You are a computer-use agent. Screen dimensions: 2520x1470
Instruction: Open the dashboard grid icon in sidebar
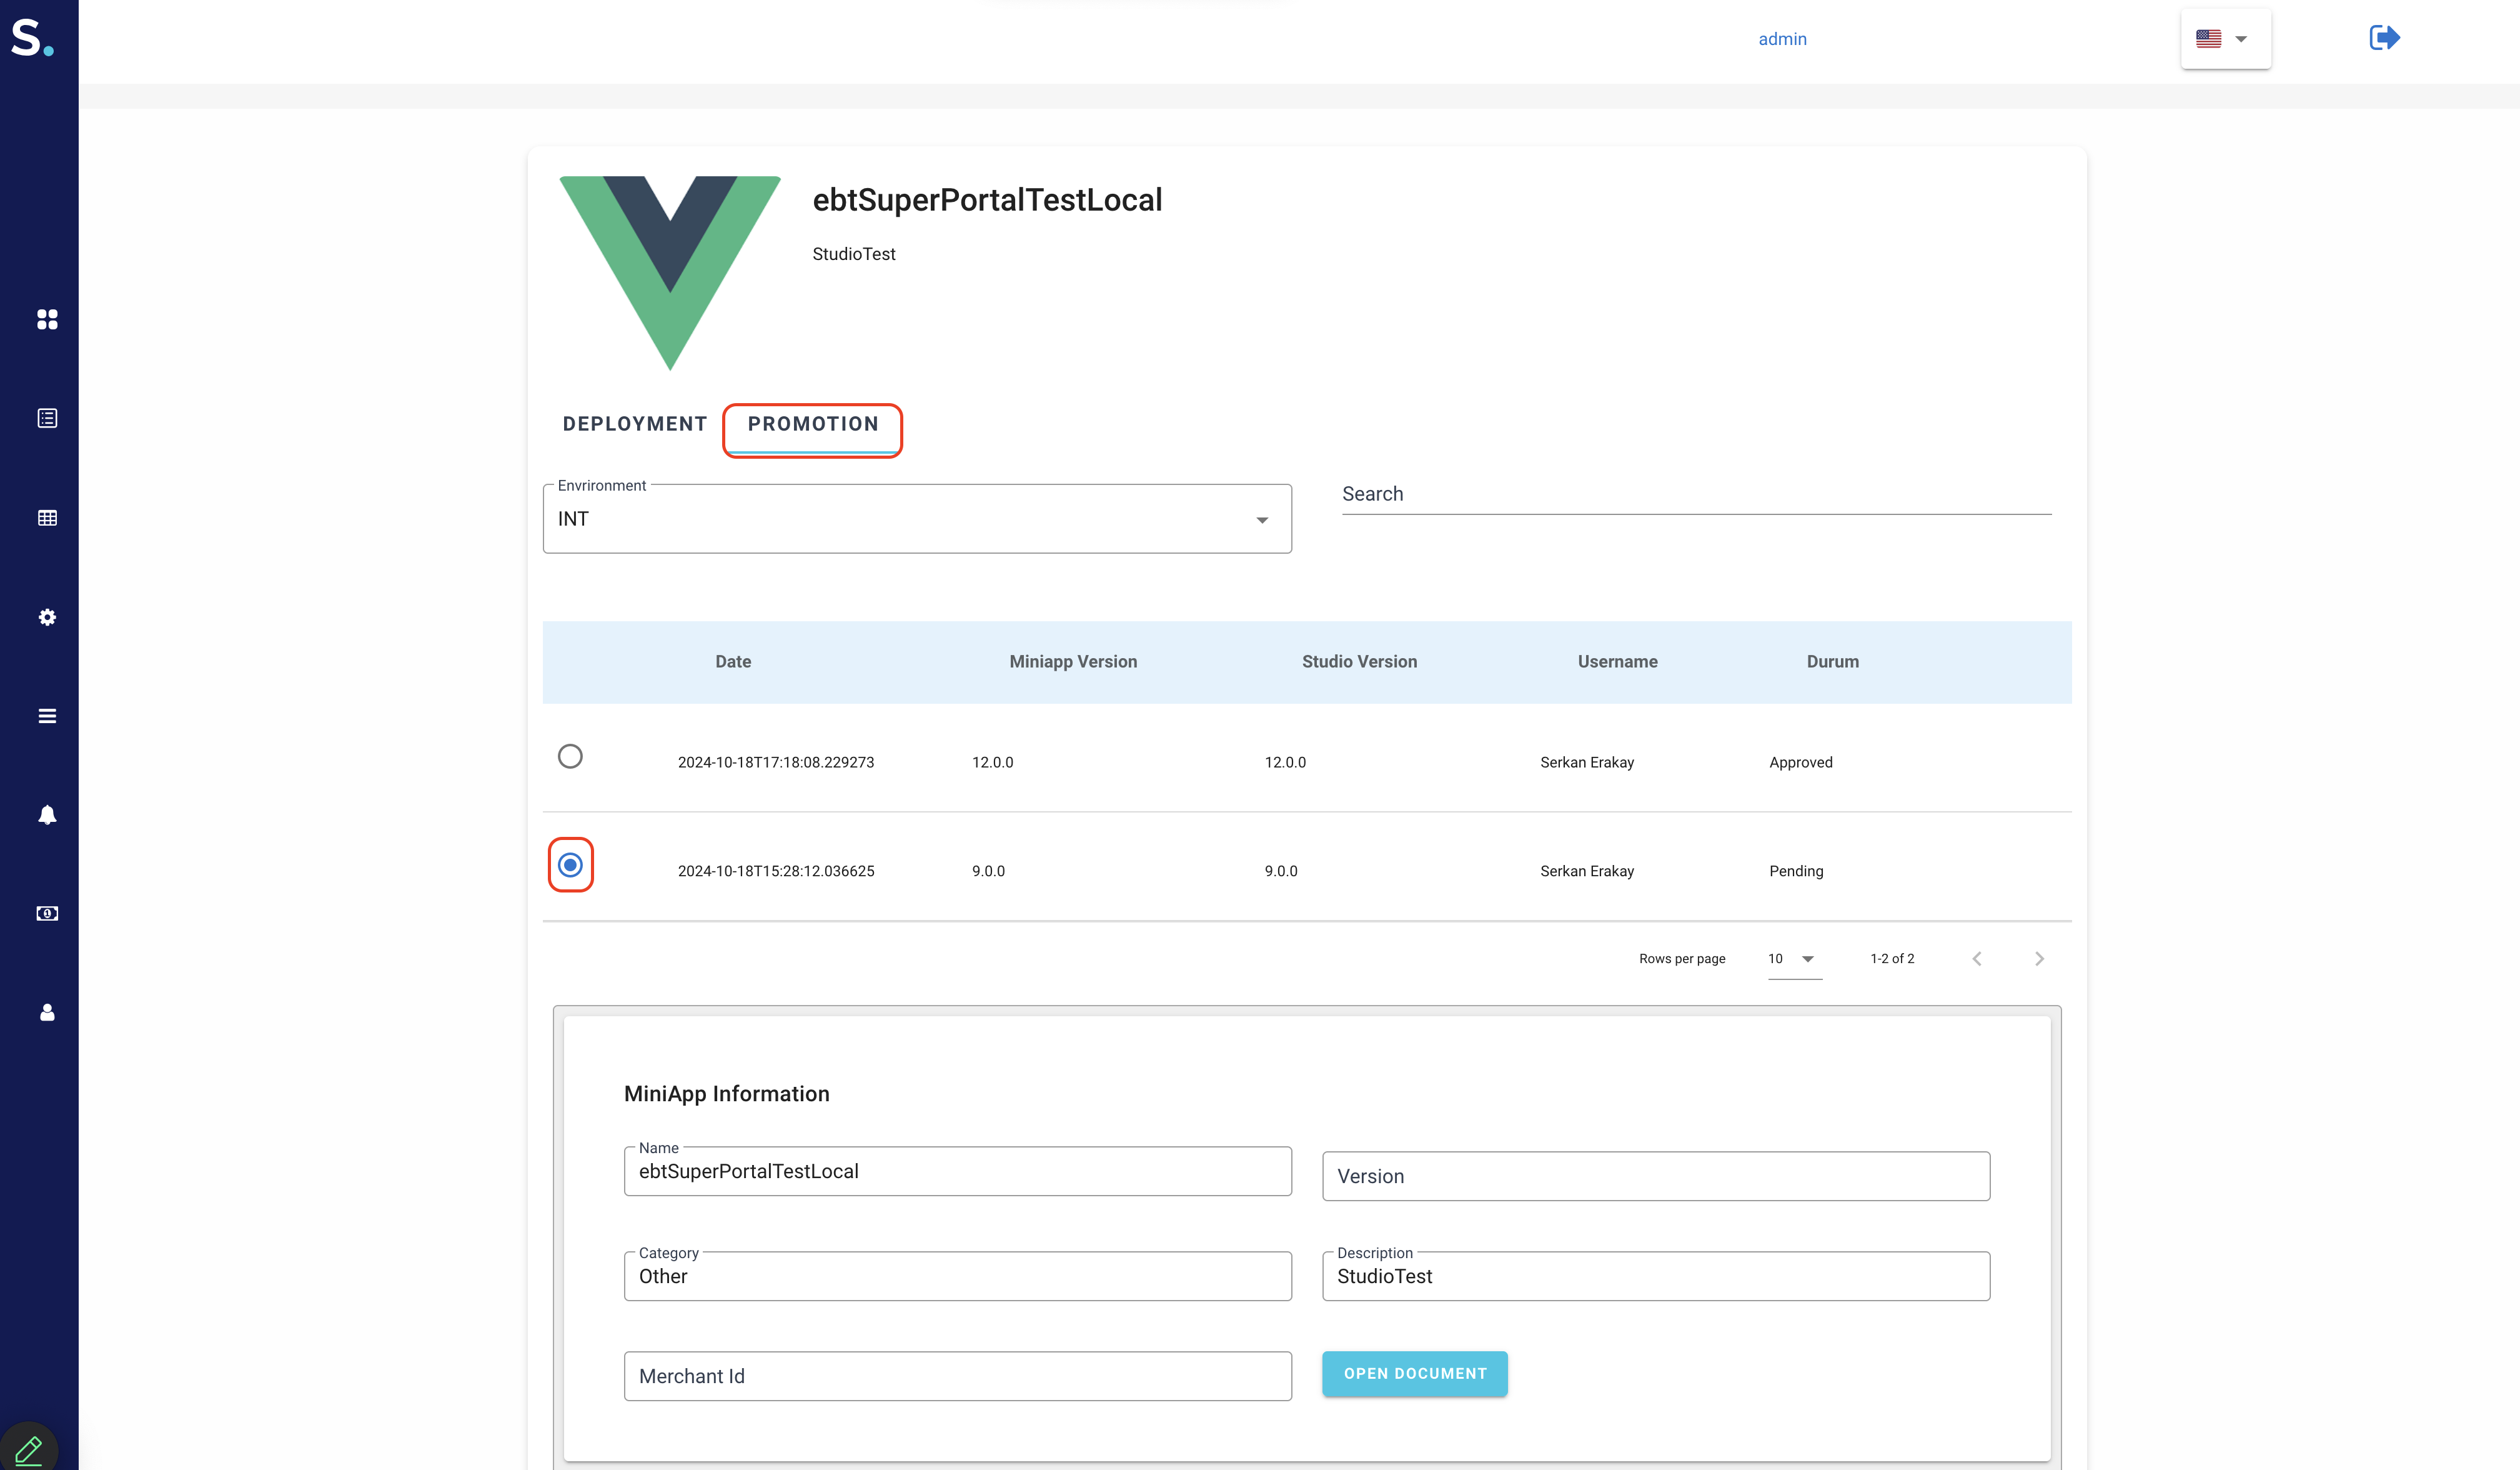point(47,319)
